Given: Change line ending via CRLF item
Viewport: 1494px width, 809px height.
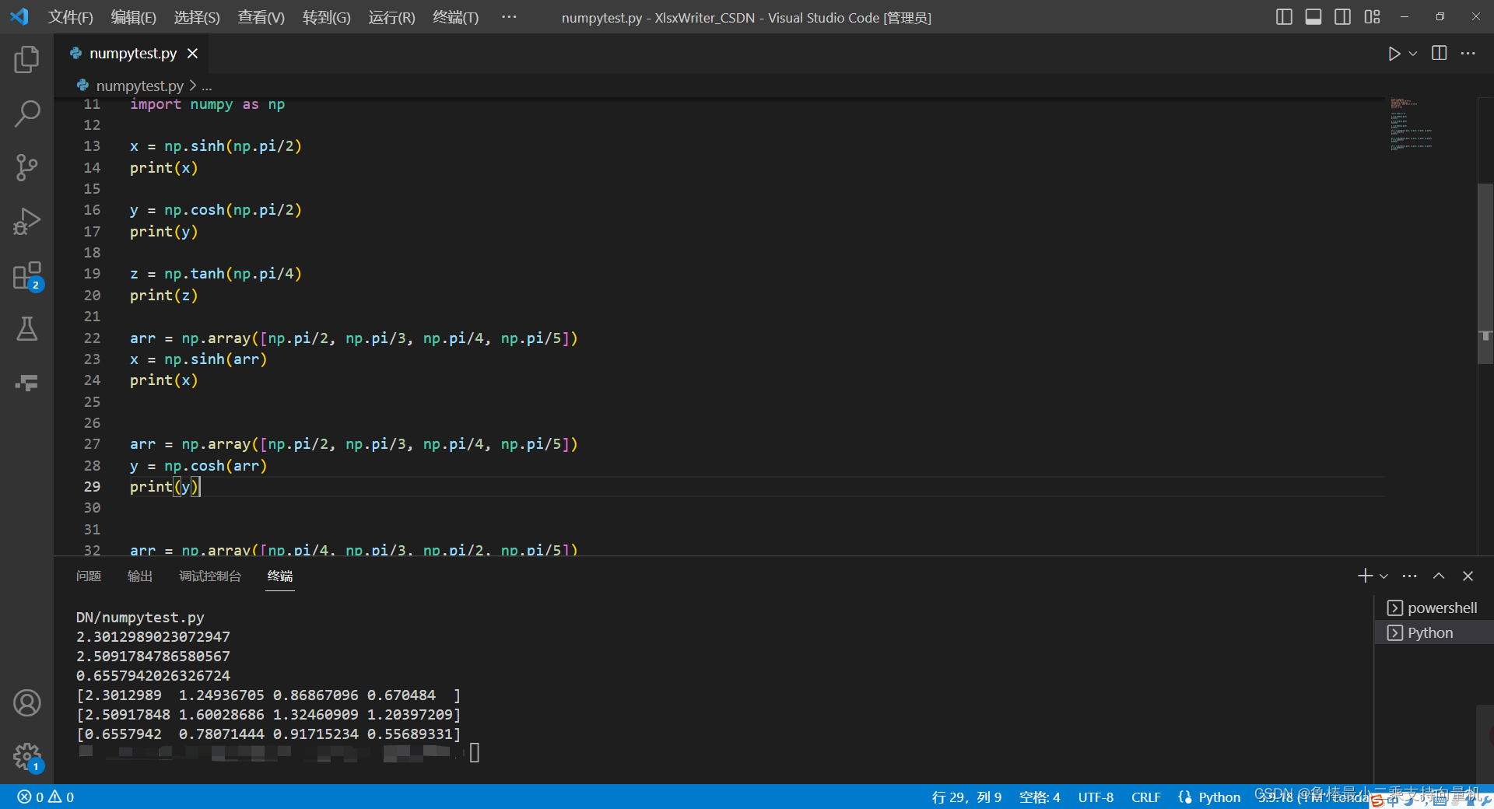Looking at the screenshot, I should tap(1145, 797).
